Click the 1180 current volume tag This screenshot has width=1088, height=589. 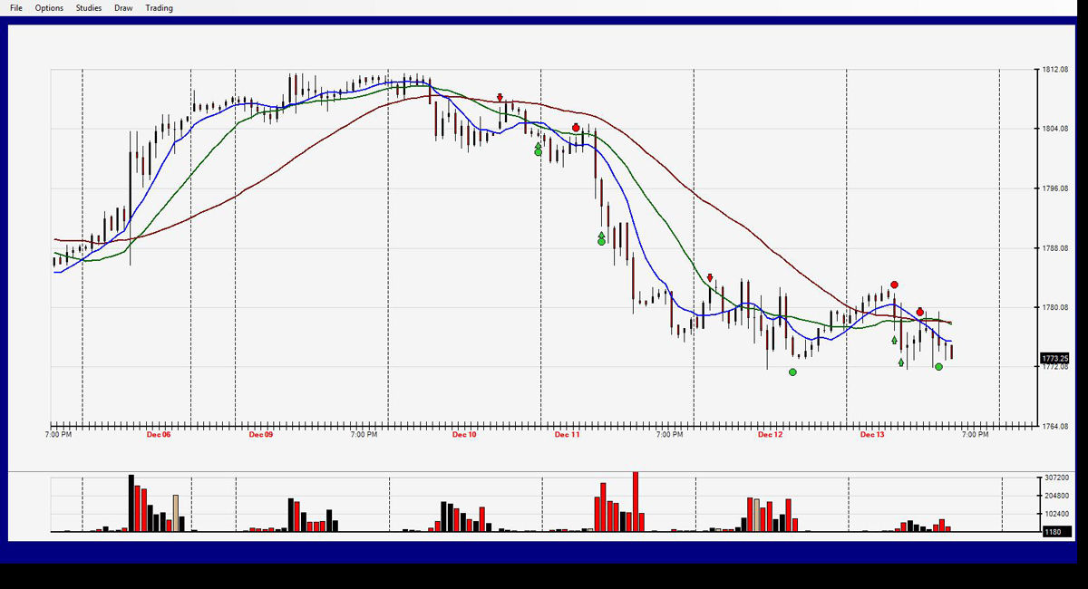(1055, 532)
